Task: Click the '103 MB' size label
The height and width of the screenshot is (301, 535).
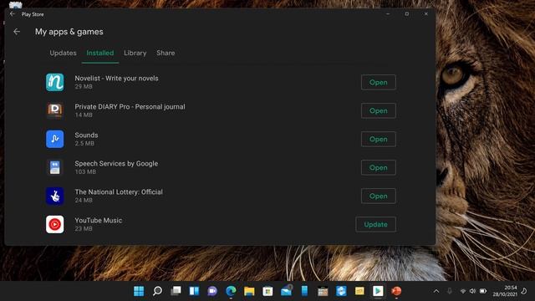Action: tap(85, 171)
